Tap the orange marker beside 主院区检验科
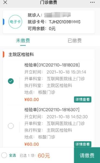 coord(4,54)
